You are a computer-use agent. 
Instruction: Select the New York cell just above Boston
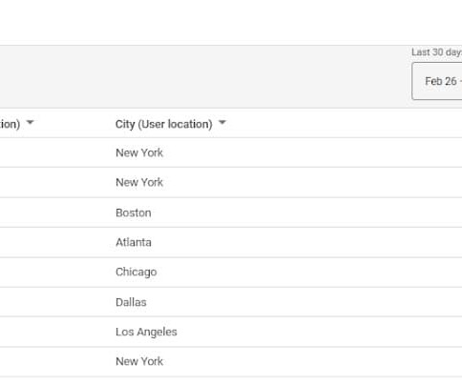pyautogui.click(x=139, y=182)
